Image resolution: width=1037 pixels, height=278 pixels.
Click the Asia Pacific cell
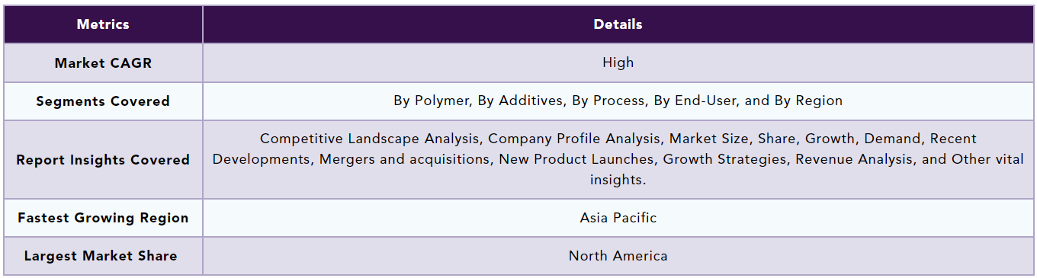point(618,218)
